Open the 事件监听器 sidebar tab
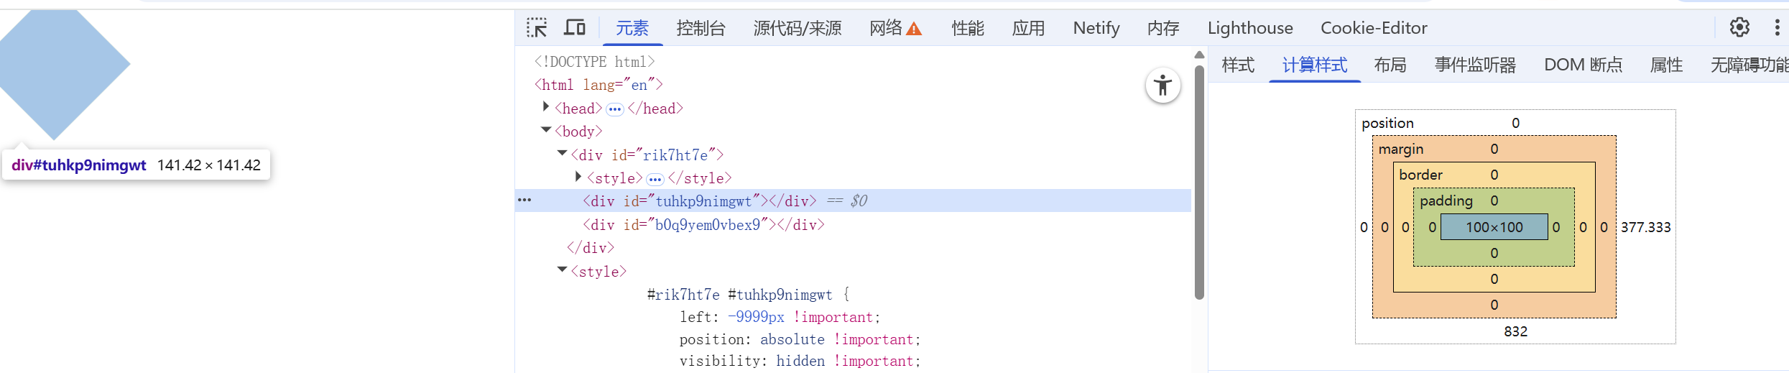1789x373 pixels. [x=1474, y=65]
